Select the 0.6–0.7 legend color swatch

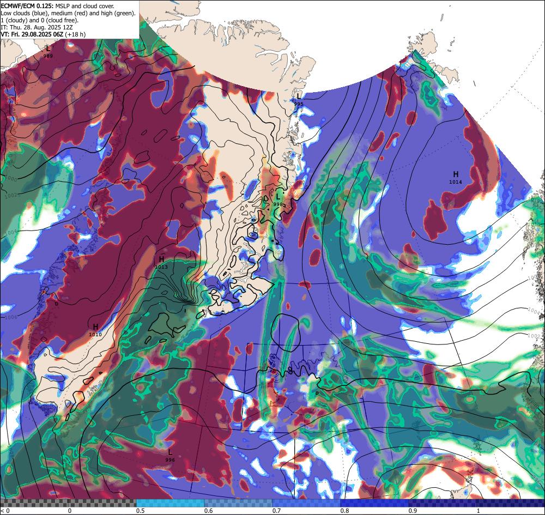239,503
